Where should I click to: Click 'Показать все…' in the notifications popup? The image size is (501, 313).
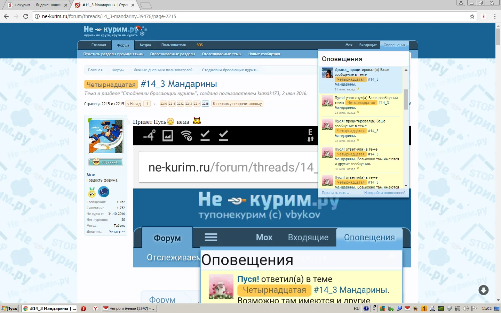point(335,193)
